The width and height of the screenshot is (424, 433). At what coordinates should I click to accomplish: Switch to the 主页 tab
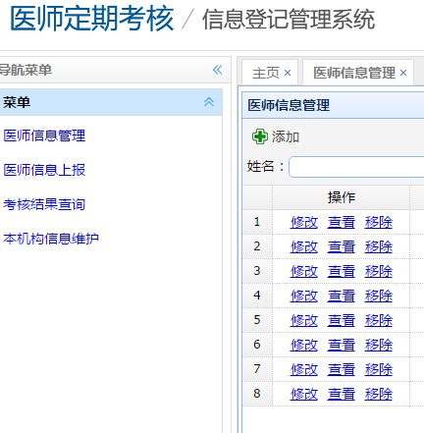(266, 73)
